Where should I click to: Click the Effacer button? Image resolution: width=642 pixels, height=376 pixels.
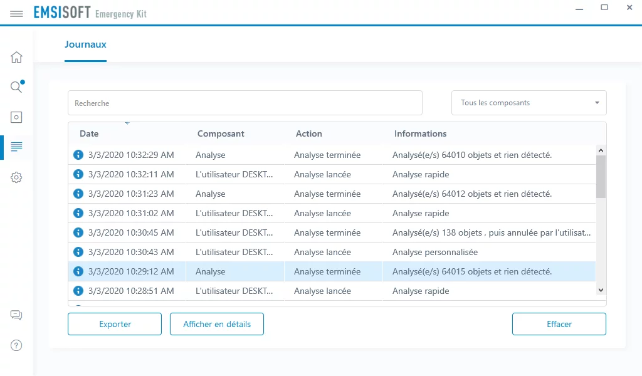pyautogui.click(x=559, y=324)
